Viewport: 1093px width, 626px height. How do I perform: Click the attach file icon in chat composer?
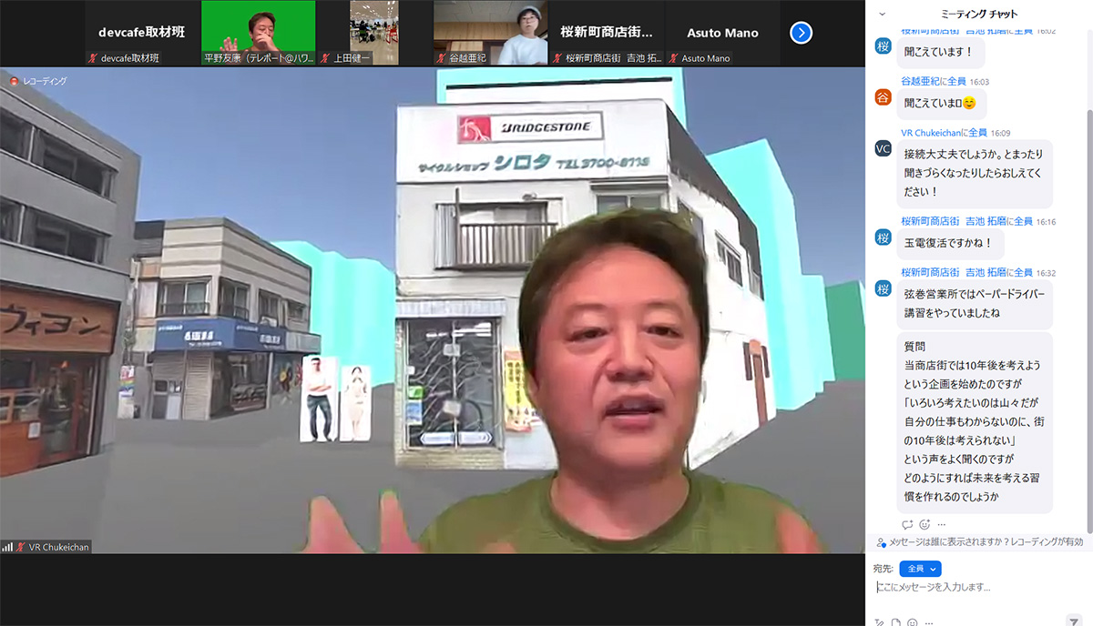[x=896, y=622]
